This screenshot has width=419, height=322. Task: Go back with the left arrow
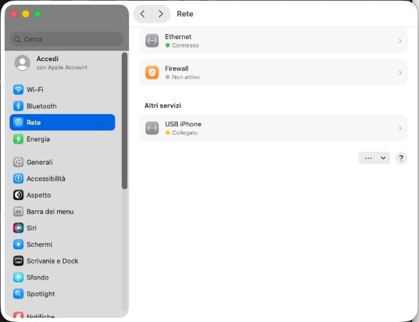(x=143, y=14)
